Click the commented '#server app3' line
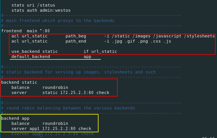This screenshot has height=138, width=217. pos(53,134)
